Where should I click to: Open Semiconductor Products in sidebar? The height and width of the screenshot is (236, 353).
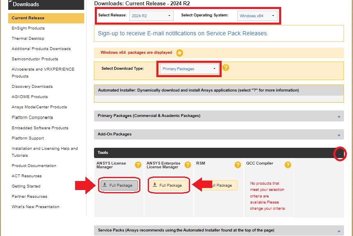tap(35, 59)
